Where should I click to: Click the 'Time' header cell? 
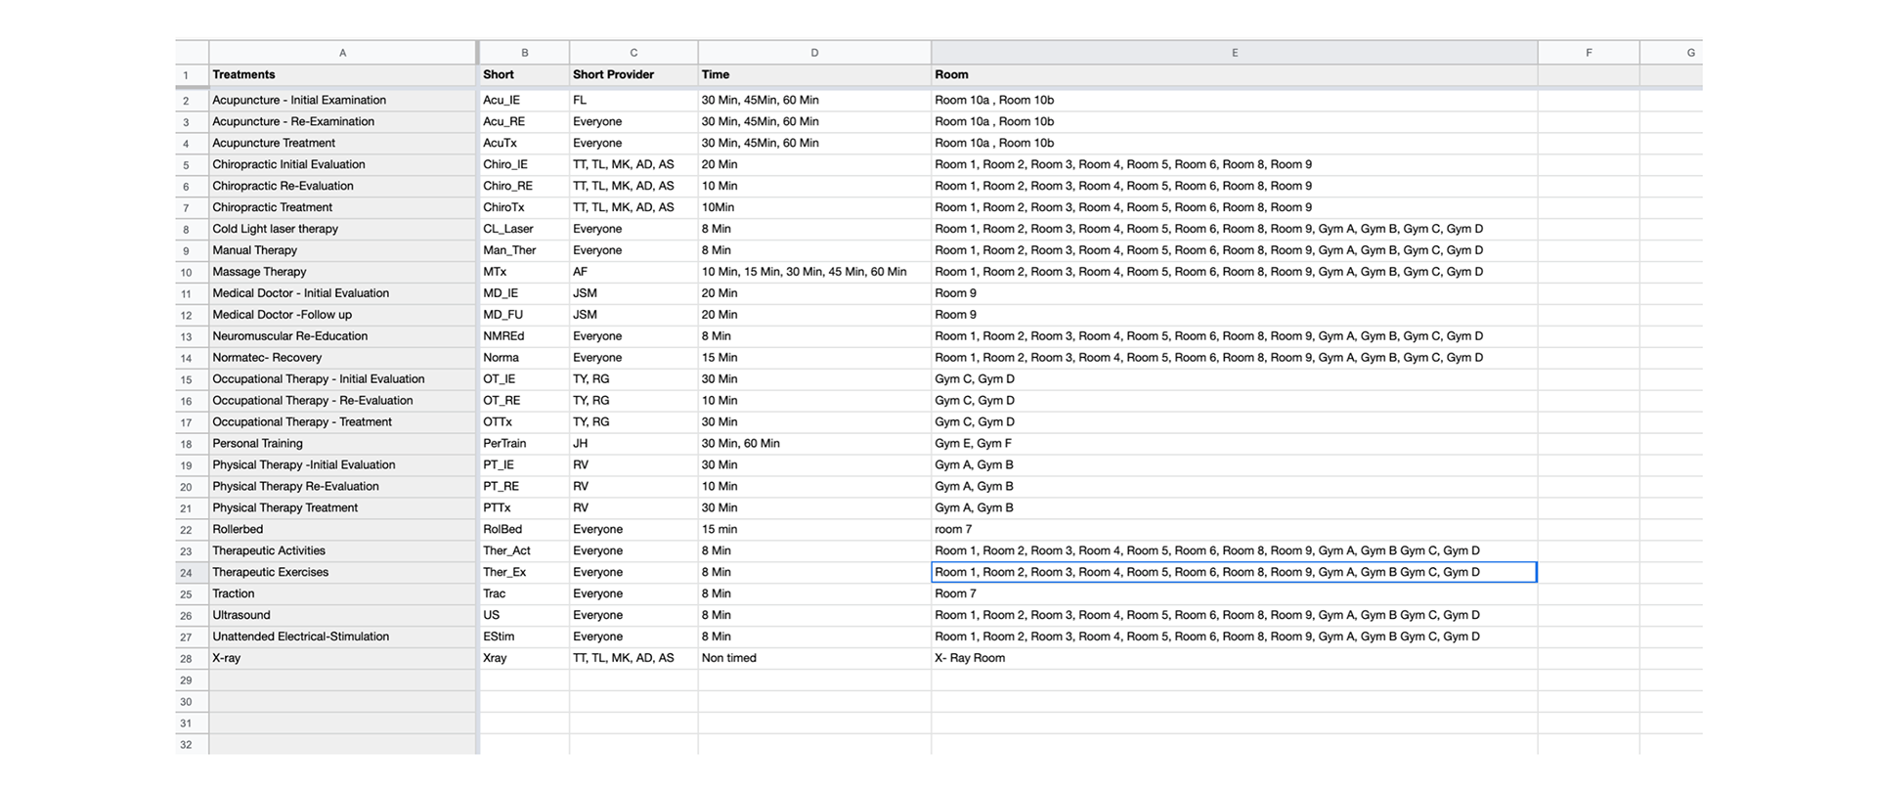(814, 75)
